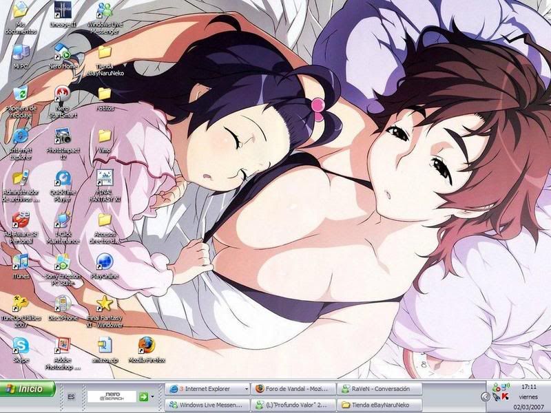Click the Internet Explorer desktop icon
This screenshot has width=551, height=413.
(x=21, y=144)
